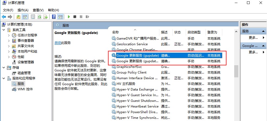Open 更多 submenu under Google actions
The image size is (267, 121).
253,52
